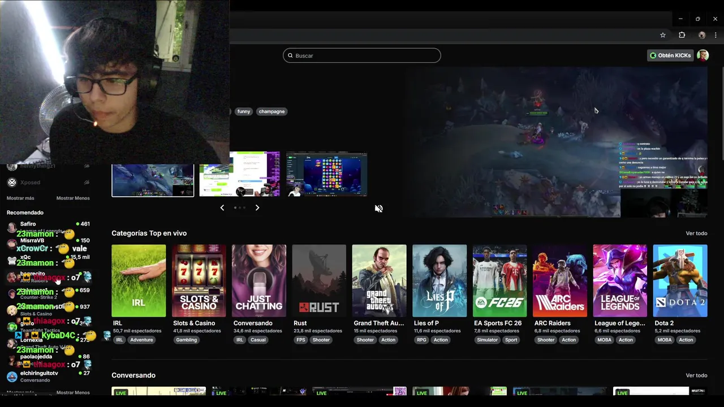Click the elchiringuitotv avatar icon
This screenshot has height=407, width=724.
coord(12,376)
